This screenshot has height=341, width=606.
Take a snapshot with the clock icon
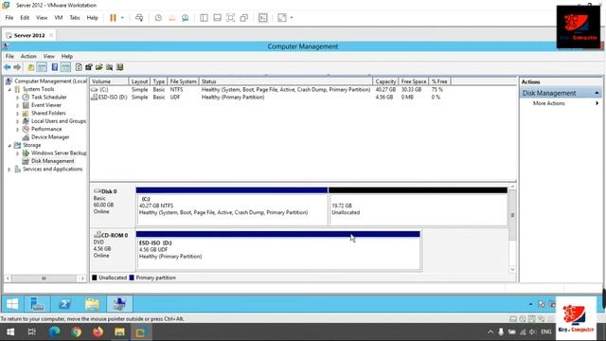[x=158, y=18]
